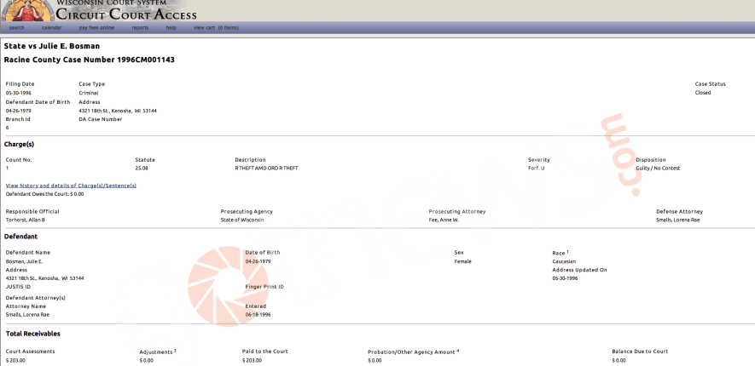755x366 pixels.
Task: Click the Court Assessments $203.00 amount
Action: (x=16, y=361)
